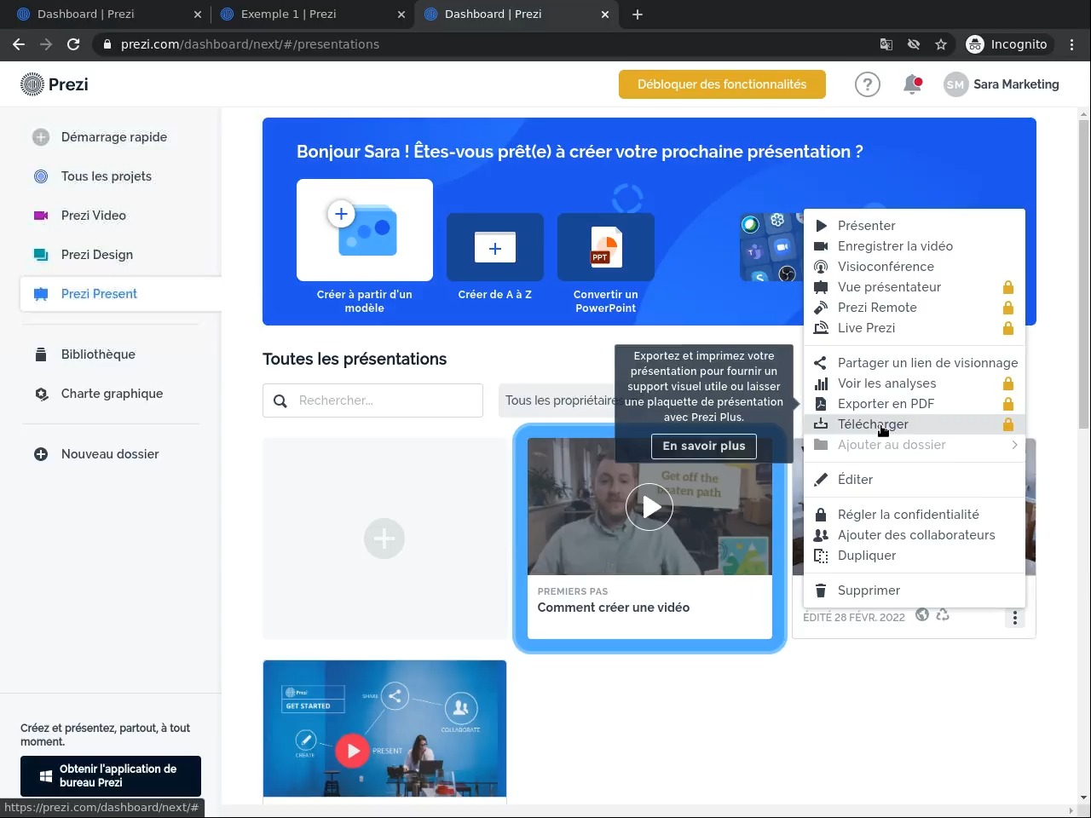
Task: Click the lock icon beside Prezi Remote
Action: (x=1008, y=308)
